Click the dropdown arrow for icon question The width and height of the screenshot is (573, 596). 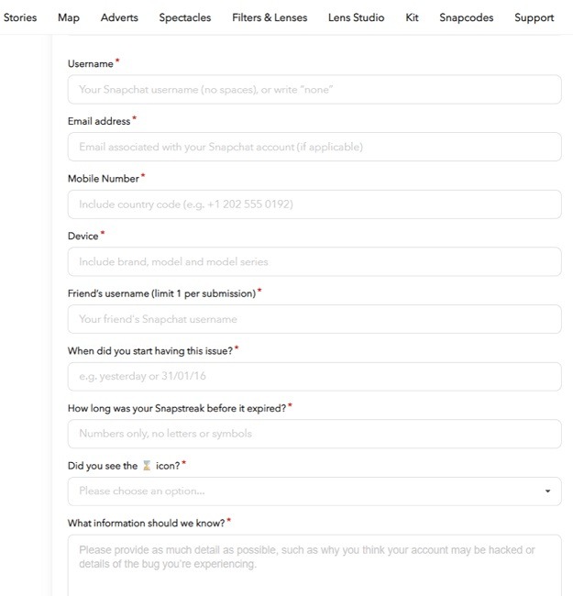pos(547,491)
